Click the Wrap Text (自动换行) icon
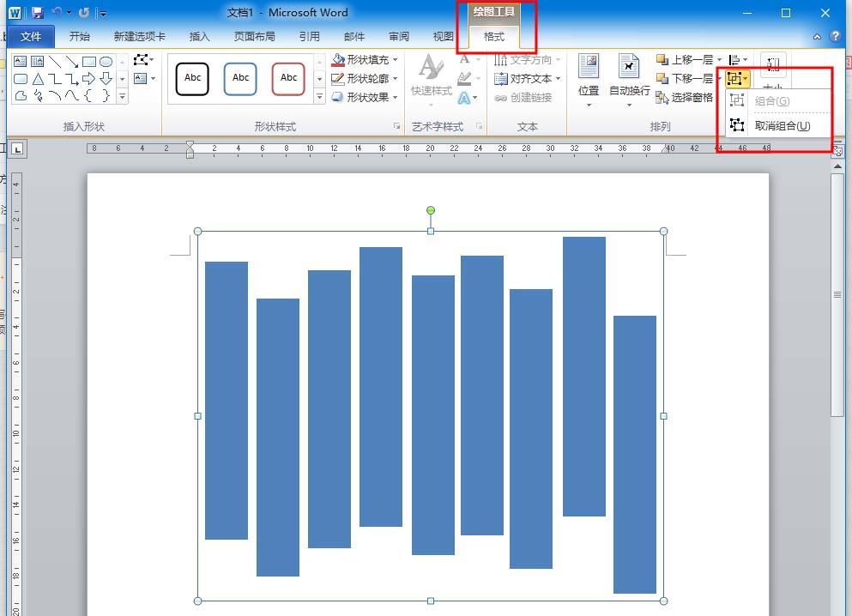 coord(629,77)
